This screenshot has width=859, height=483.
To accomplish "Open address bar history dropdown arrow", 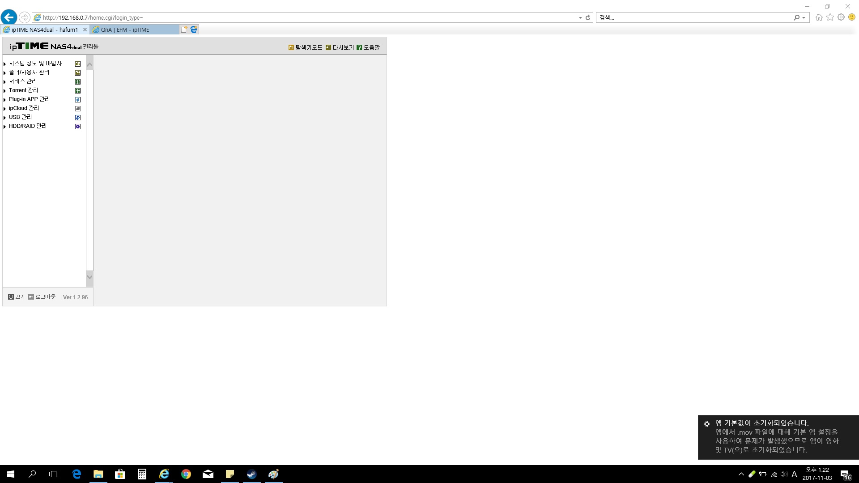I will (580, 17).
